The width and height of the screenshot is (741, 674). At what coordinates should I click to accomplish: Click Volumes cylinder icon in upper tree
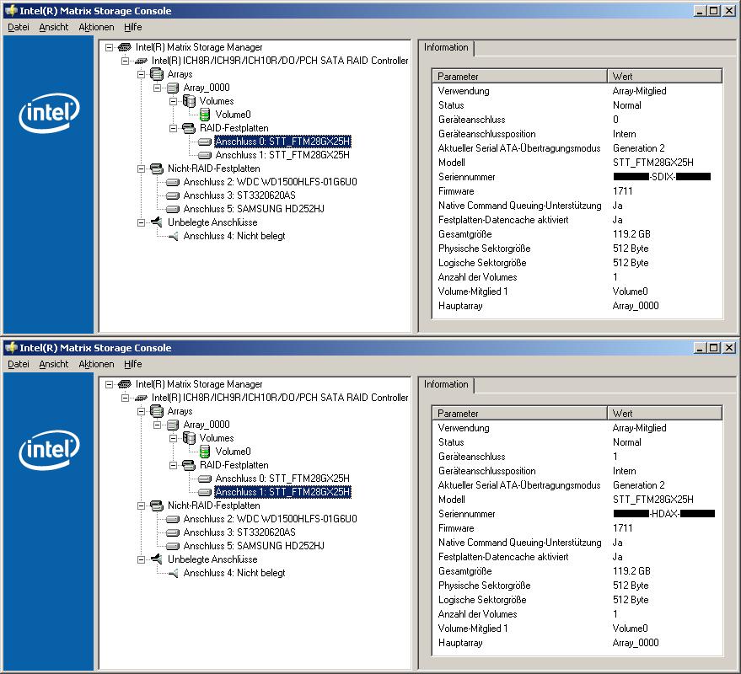[x=189, y=101]
